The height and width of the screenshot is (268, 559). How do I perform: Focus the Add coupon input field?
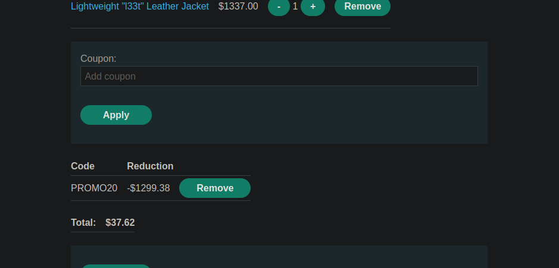[279, 76]
